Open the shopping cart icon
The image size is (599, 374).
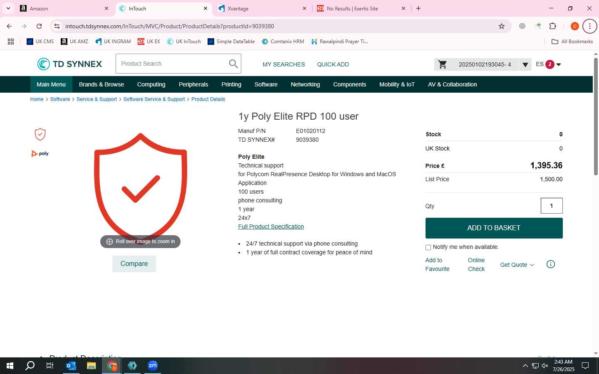pos(443,64)
